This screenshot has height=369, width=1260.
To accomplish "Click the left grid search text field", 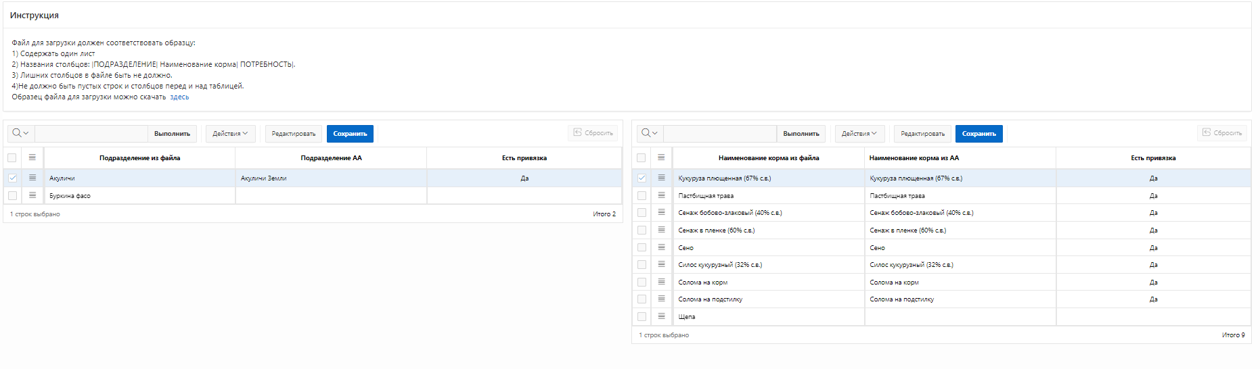I will point(91,134).
